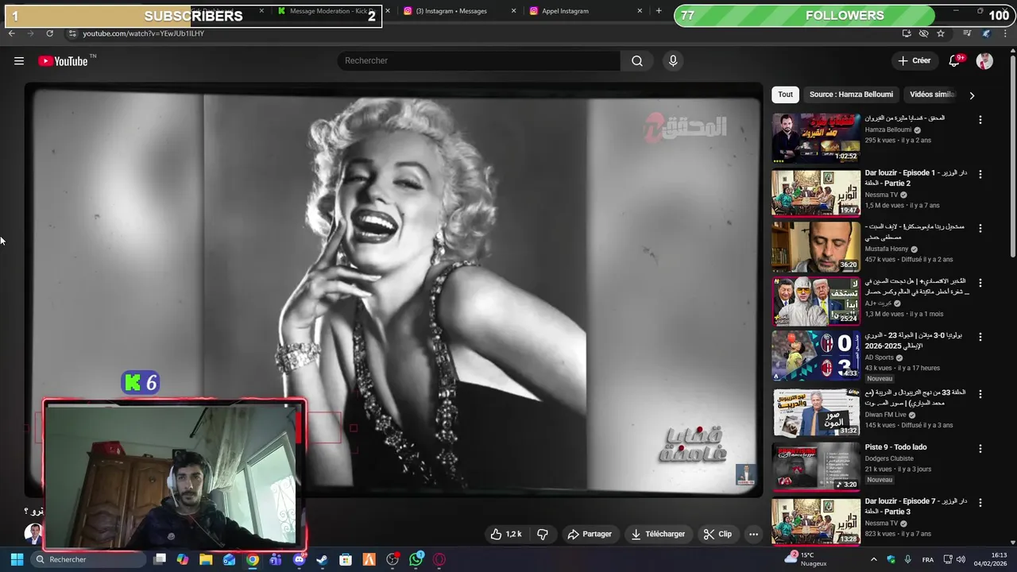The height and width of the screenshot is (572, 1017).
Task: Open Copilot from the taskbar
Action: [x=183, y=559]
